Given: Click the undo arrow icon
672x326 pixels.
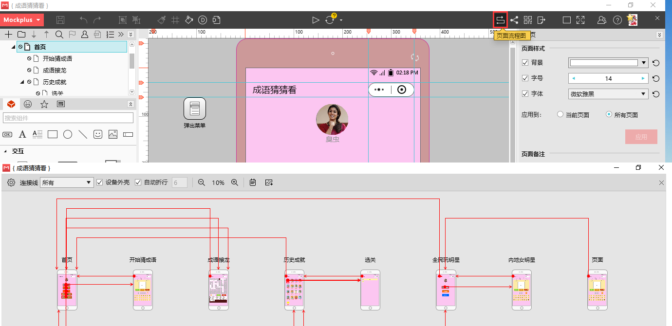Looking at the screenshot, I should (83, 20).
